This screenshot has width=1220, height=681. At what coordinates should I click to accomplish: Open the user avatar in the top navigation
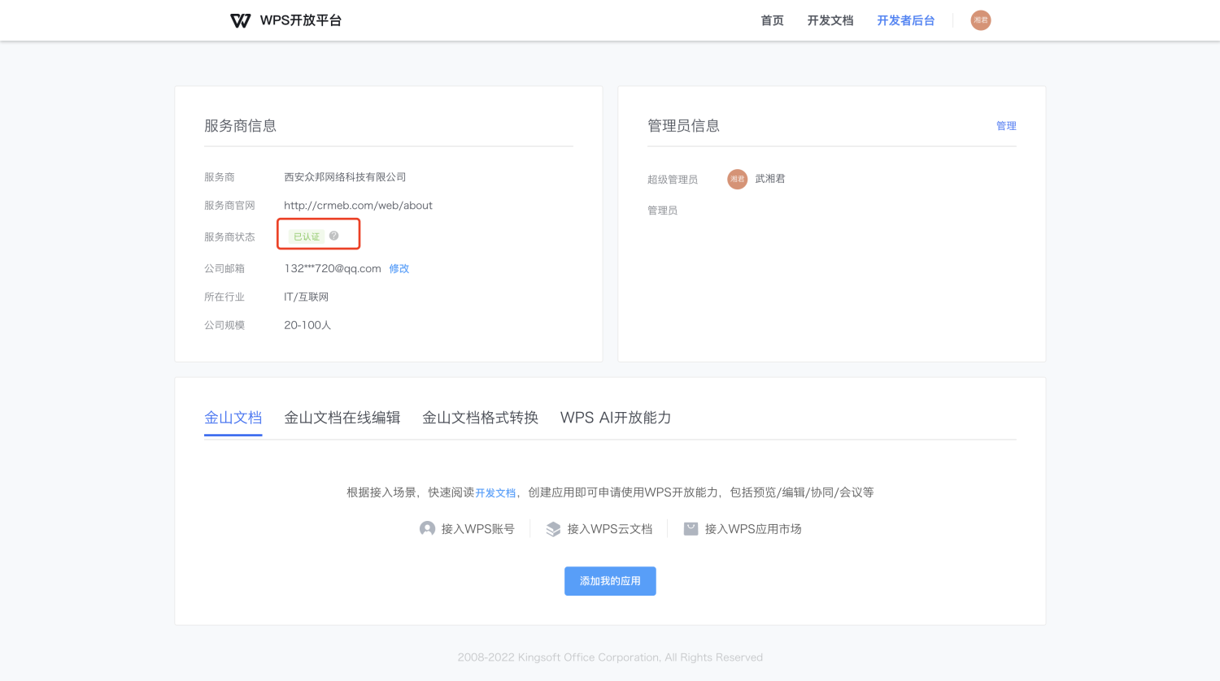point(981,20)
